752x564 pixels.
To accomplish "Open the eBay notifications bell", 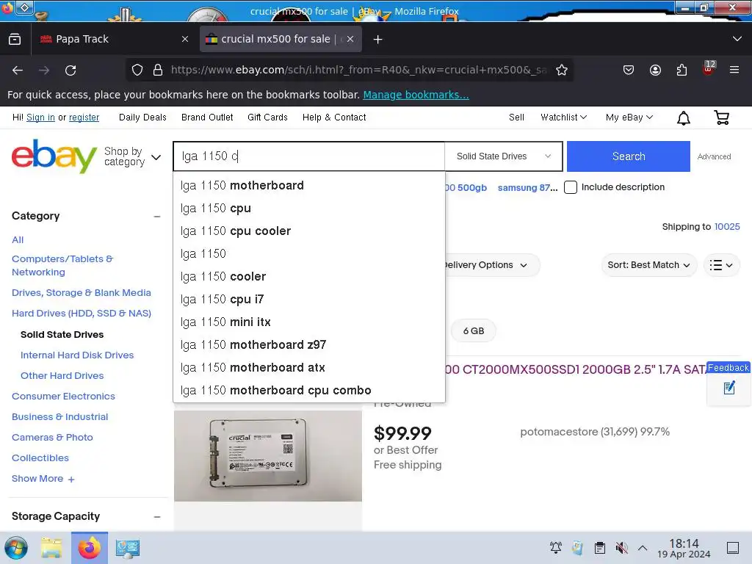I will pyautogui.click(x=684, y=118).
